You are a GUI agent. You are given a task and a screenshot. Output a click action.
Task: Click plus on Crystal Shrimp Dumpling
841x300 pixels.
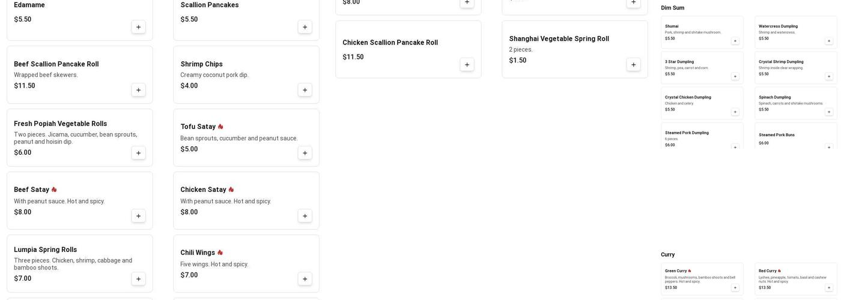[829, 77]
